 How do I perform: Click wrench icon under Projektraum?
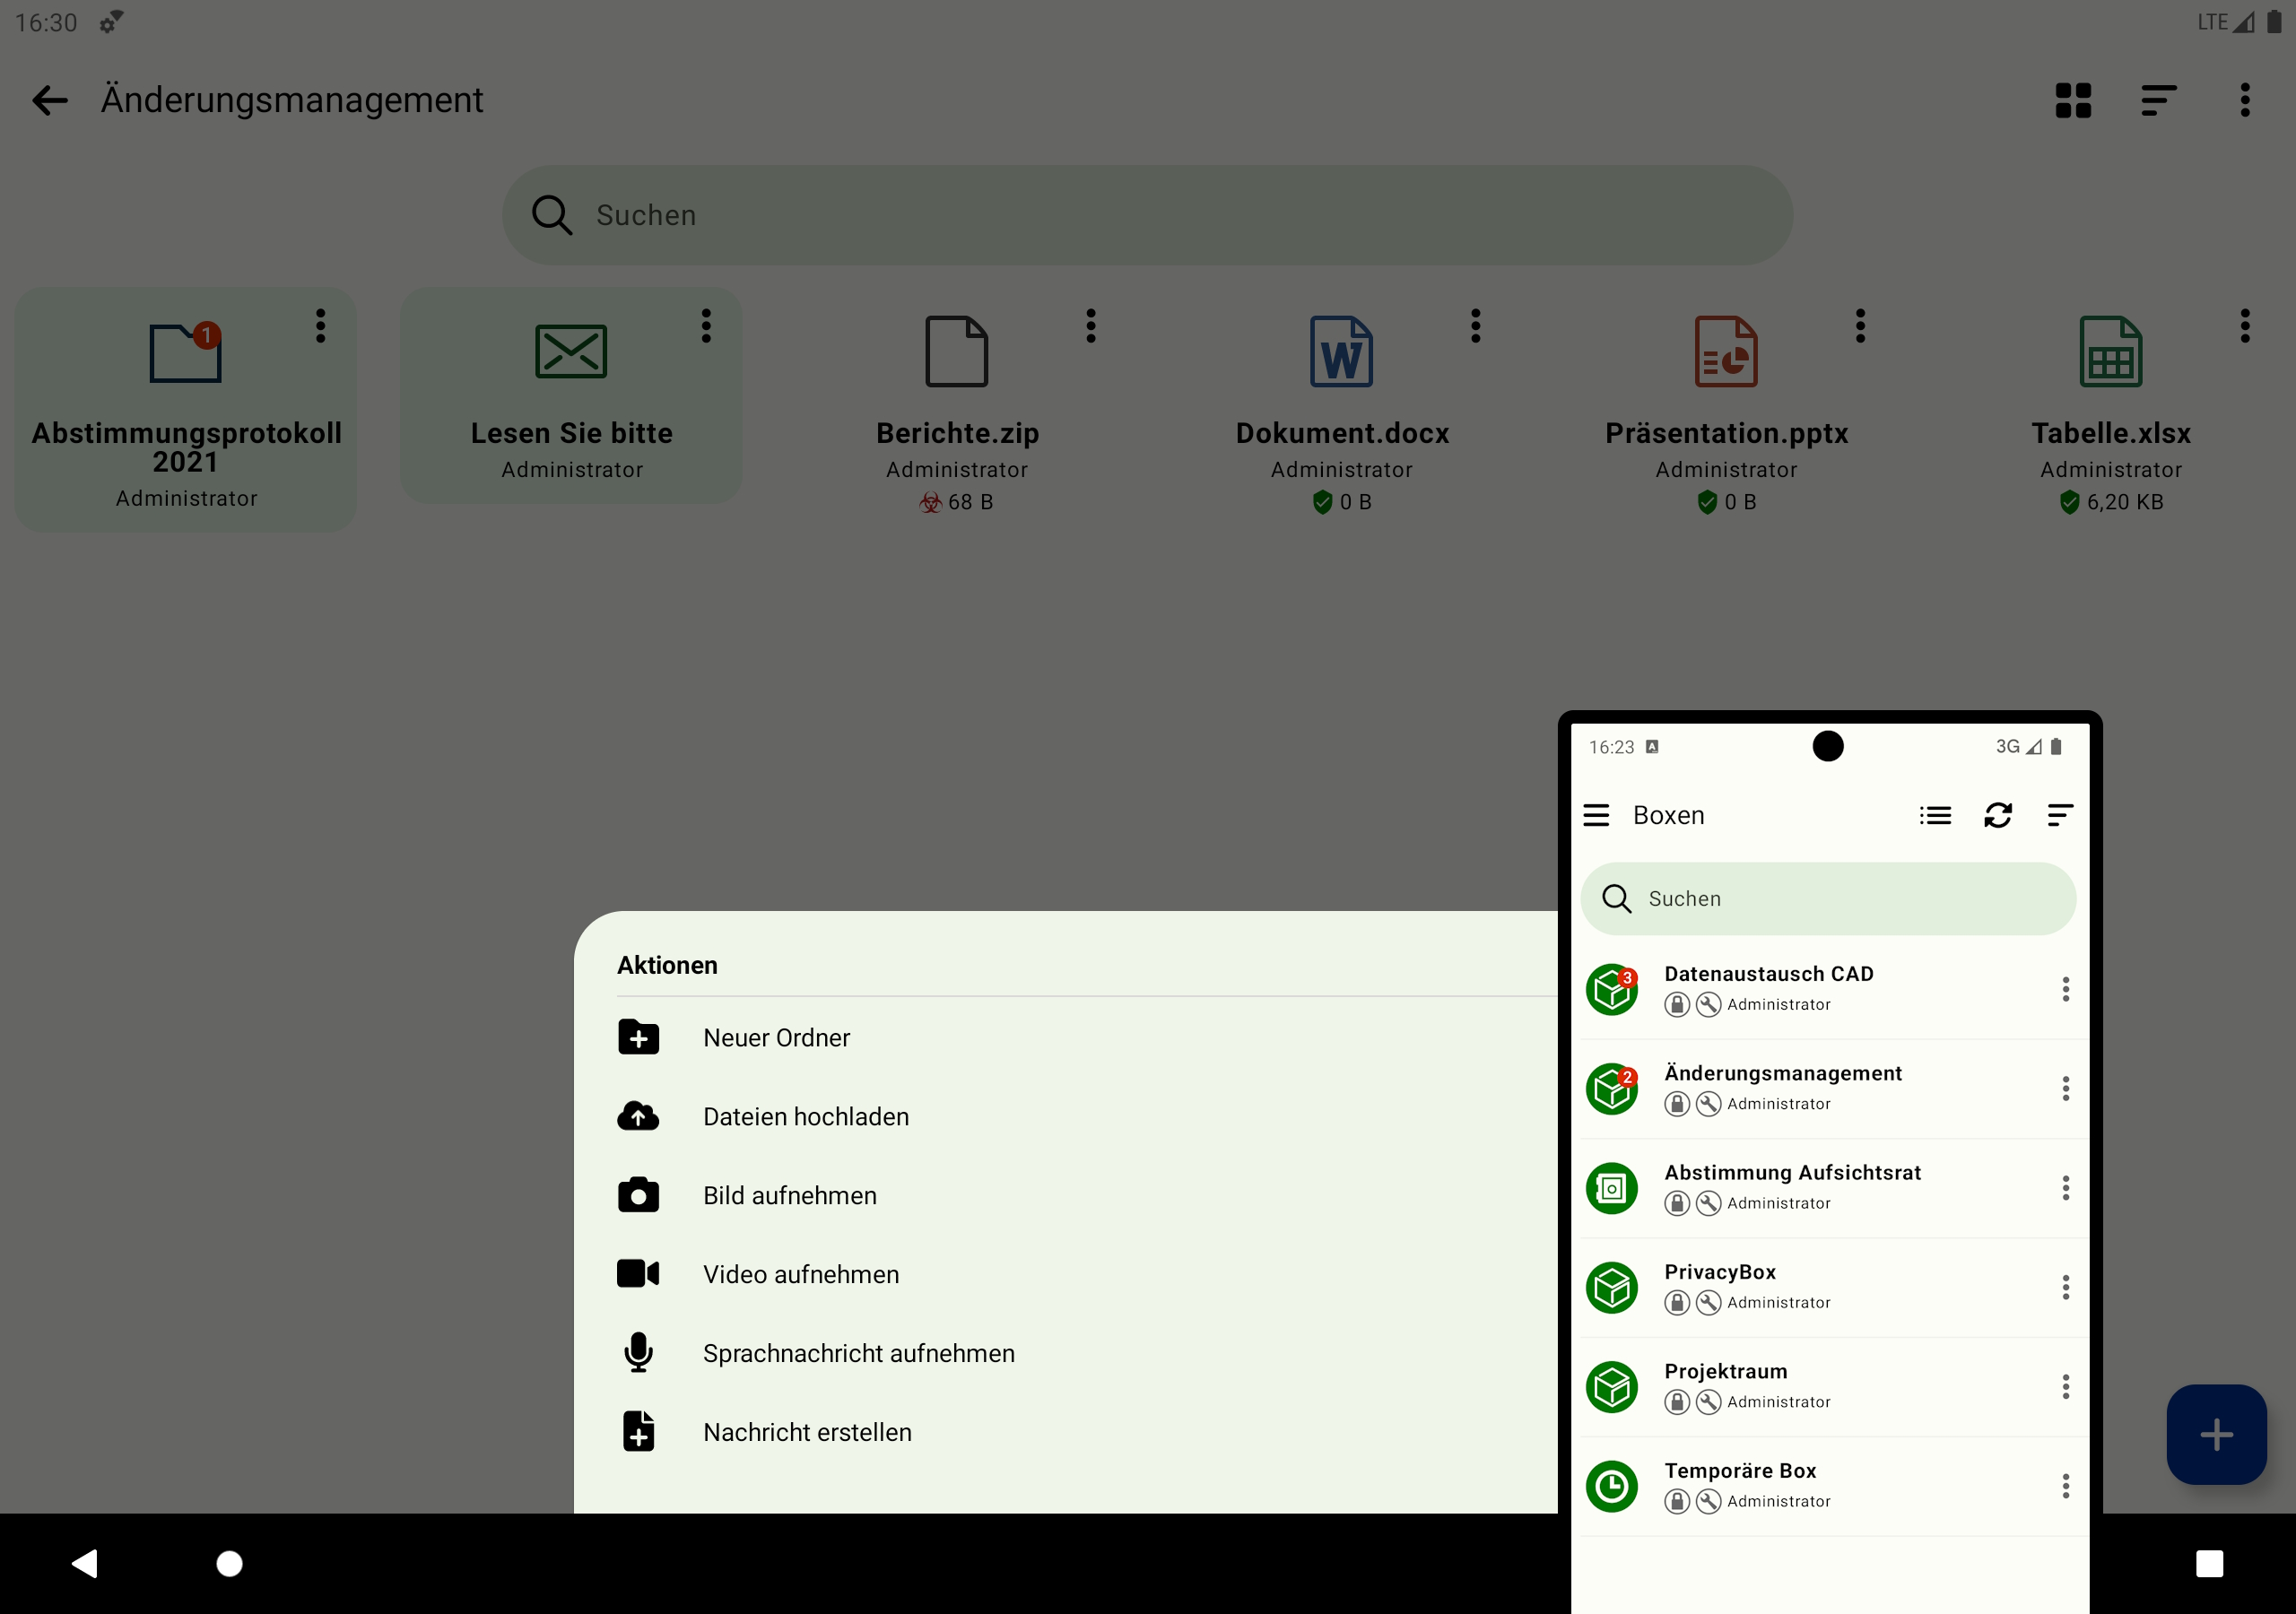(1709, 1402)
